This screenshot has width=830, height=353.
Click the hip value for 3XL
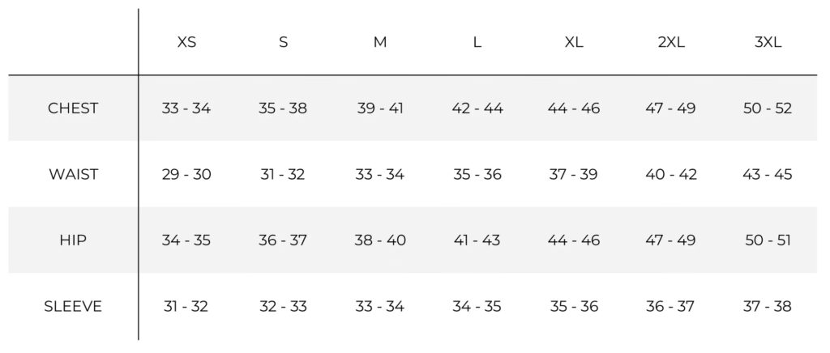[x=768, y=240]
